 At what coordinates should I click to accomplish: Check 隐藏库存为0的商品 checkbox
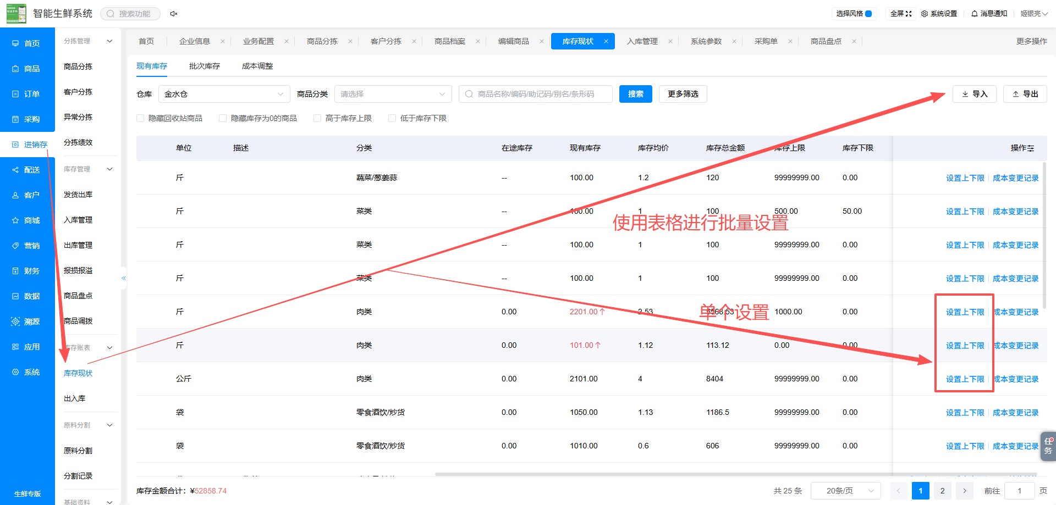click(x=223, y=118)
